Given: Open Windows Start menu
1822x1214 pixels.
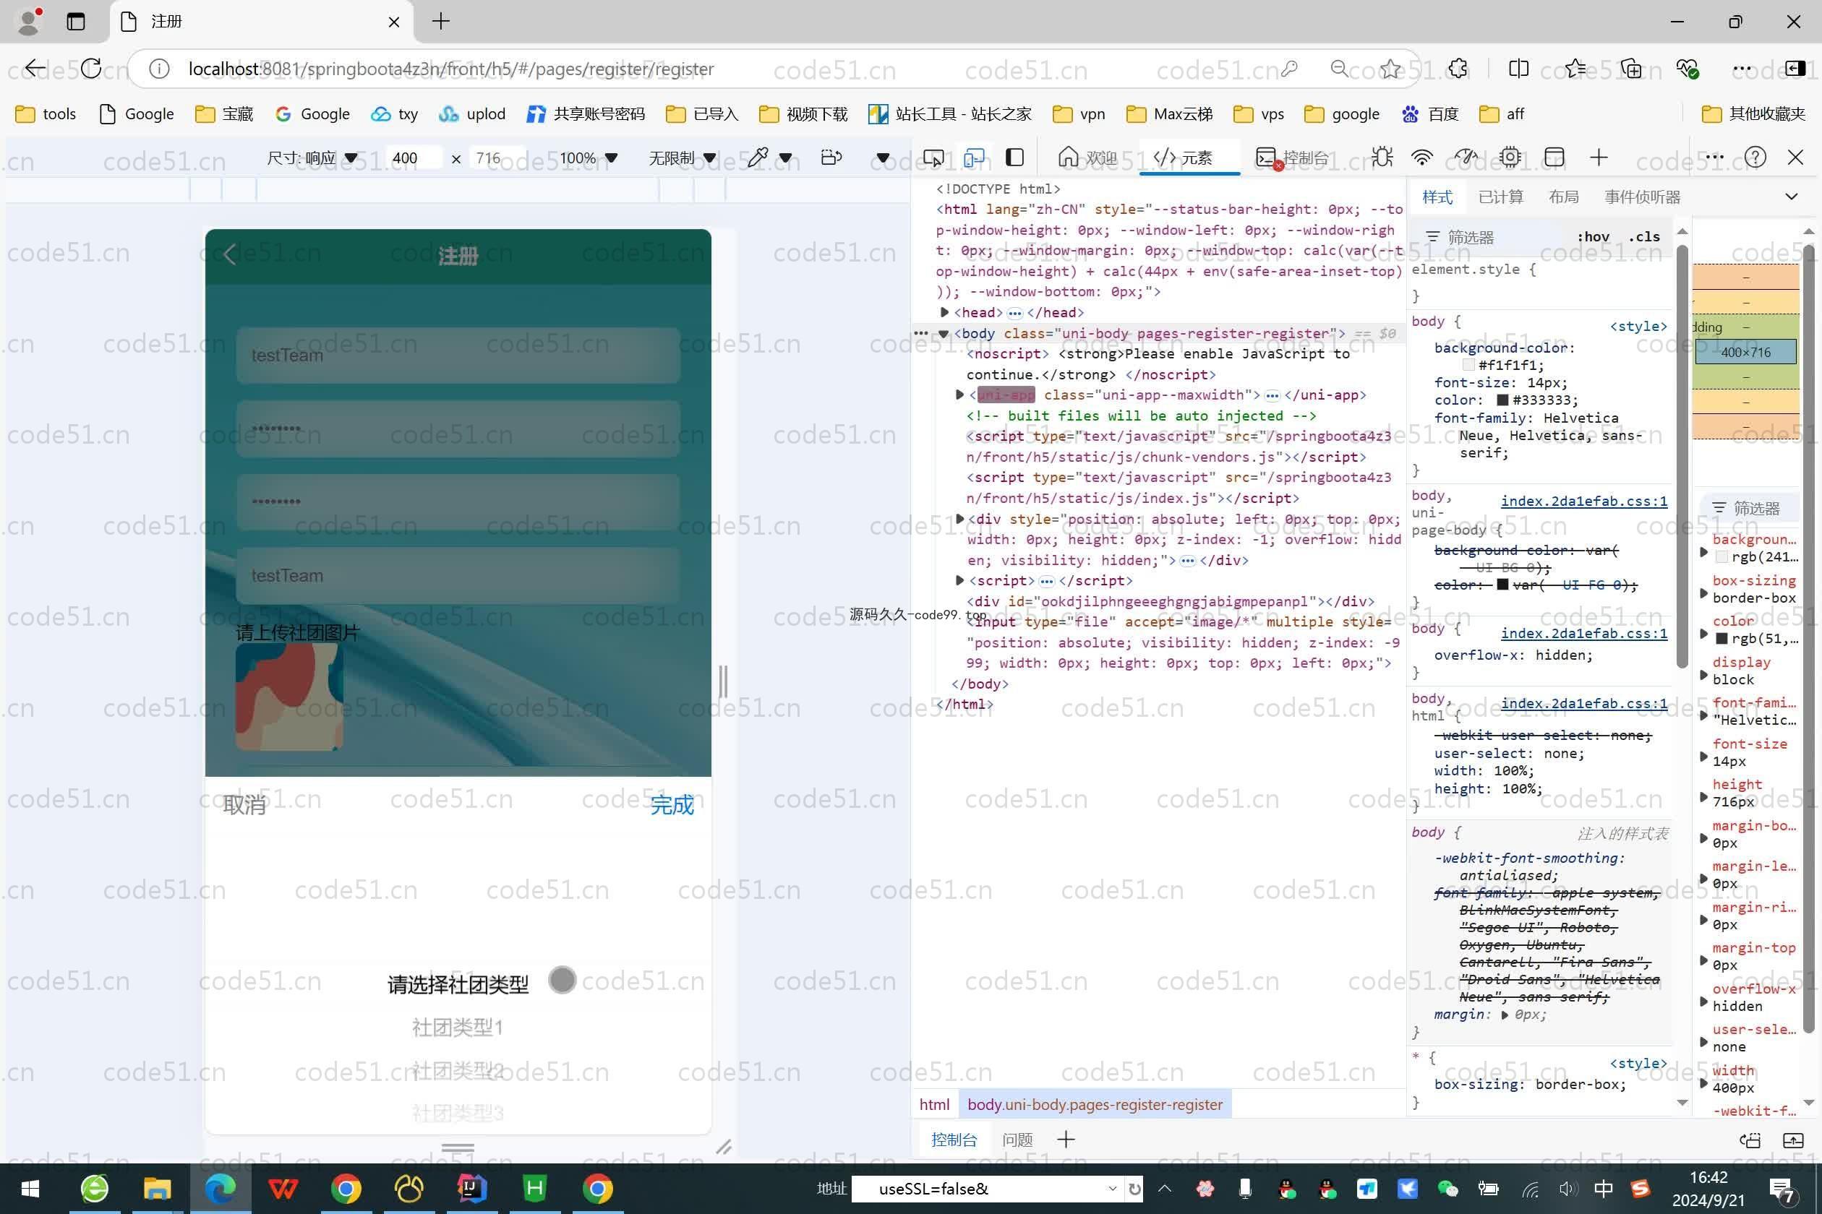Looking at the screenshot, I should (30, 1189).
